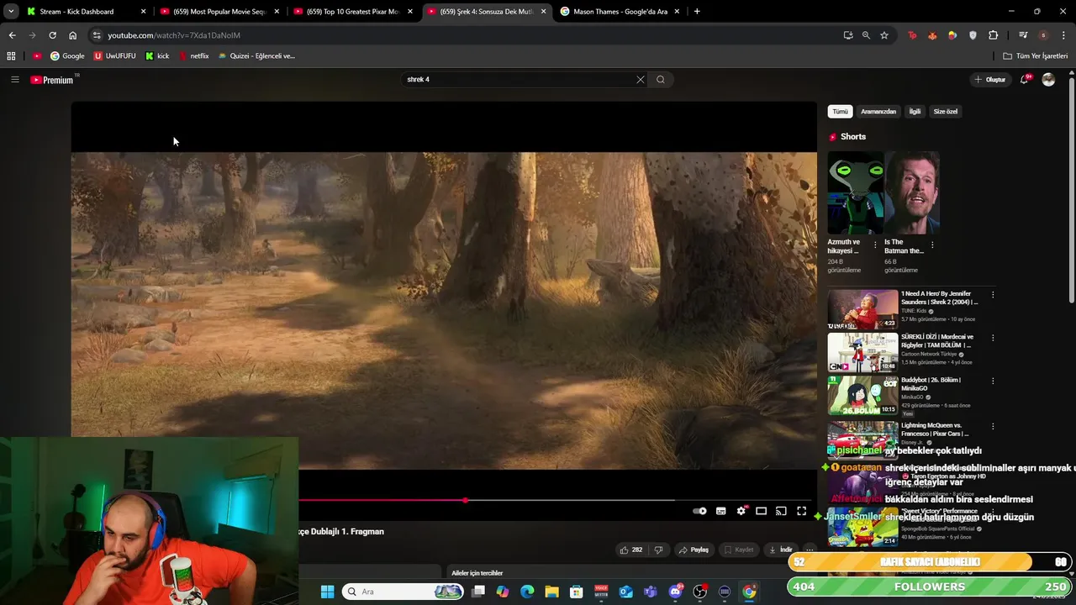The height and width of the screenshot is (605, 1076).
Task: Select the Aramanızdan filter chip
Action: click(878, 112)
